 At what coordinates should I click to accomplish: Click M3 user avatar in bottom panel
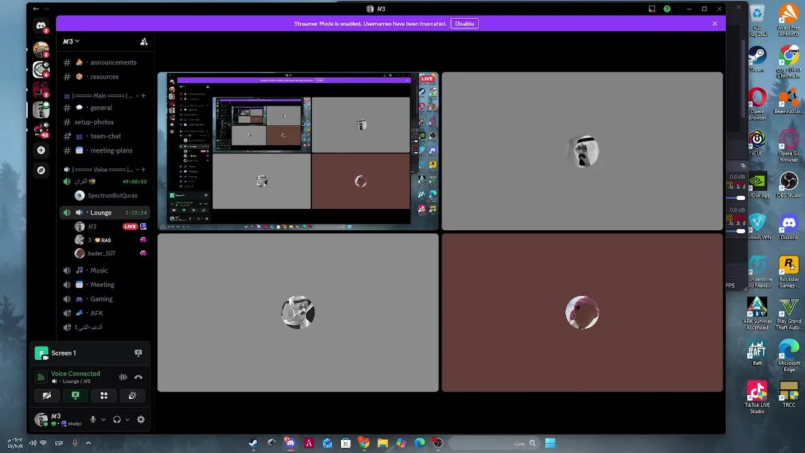click(x=42, y=420)
